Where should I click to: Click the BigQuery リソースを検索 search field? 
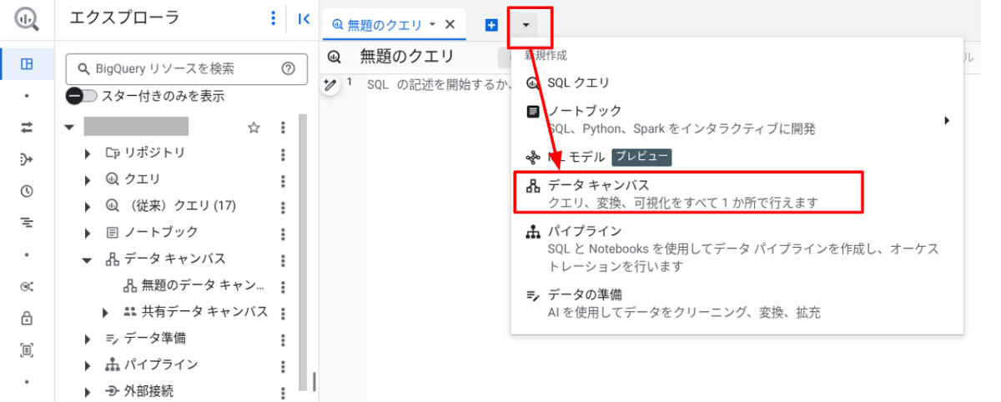(186, 68)
